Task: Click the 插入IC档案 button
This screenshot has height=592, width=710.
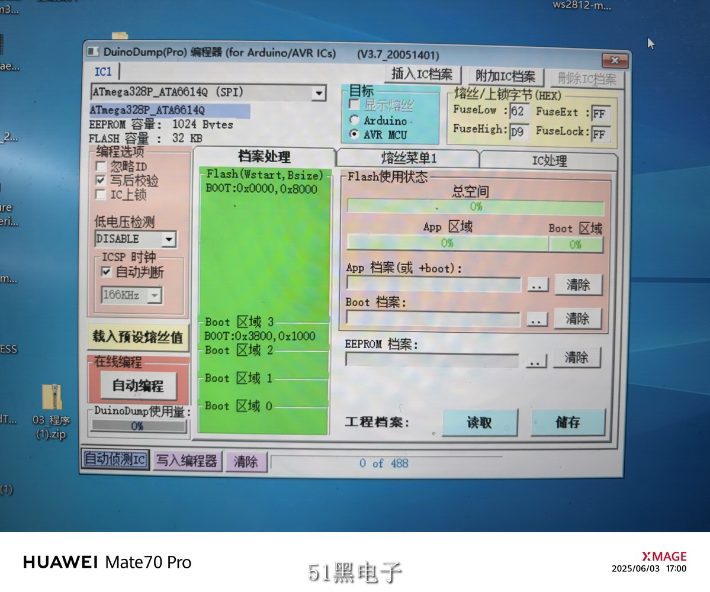Action: click(422, 74)
